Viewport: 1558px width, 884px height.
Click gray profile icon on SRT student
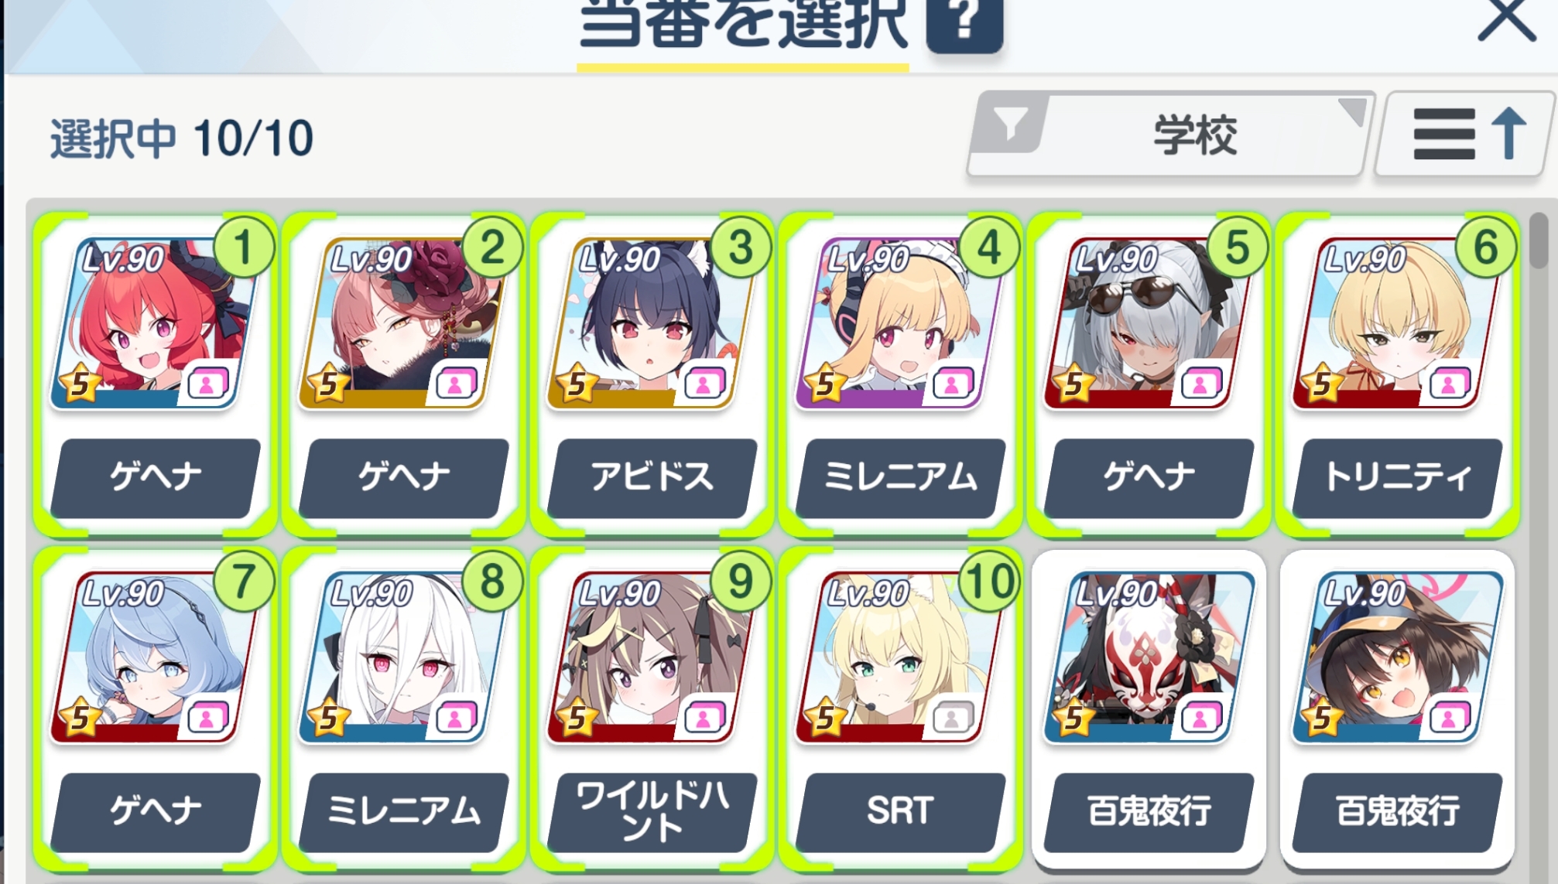point(951,718)
